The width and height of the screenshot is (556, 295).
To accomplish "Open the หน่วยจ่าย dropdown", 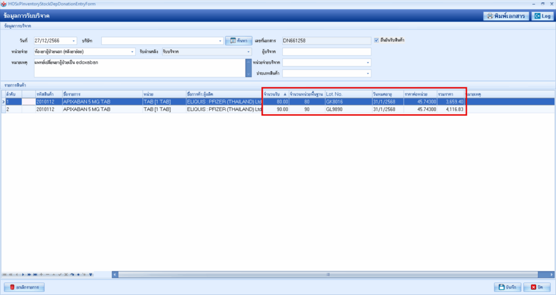I will click(132, 52).
